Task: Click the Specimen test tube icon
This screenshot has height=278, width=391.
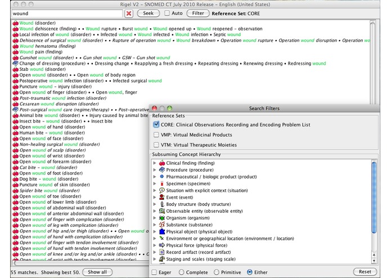Action: tap(162, 183)
